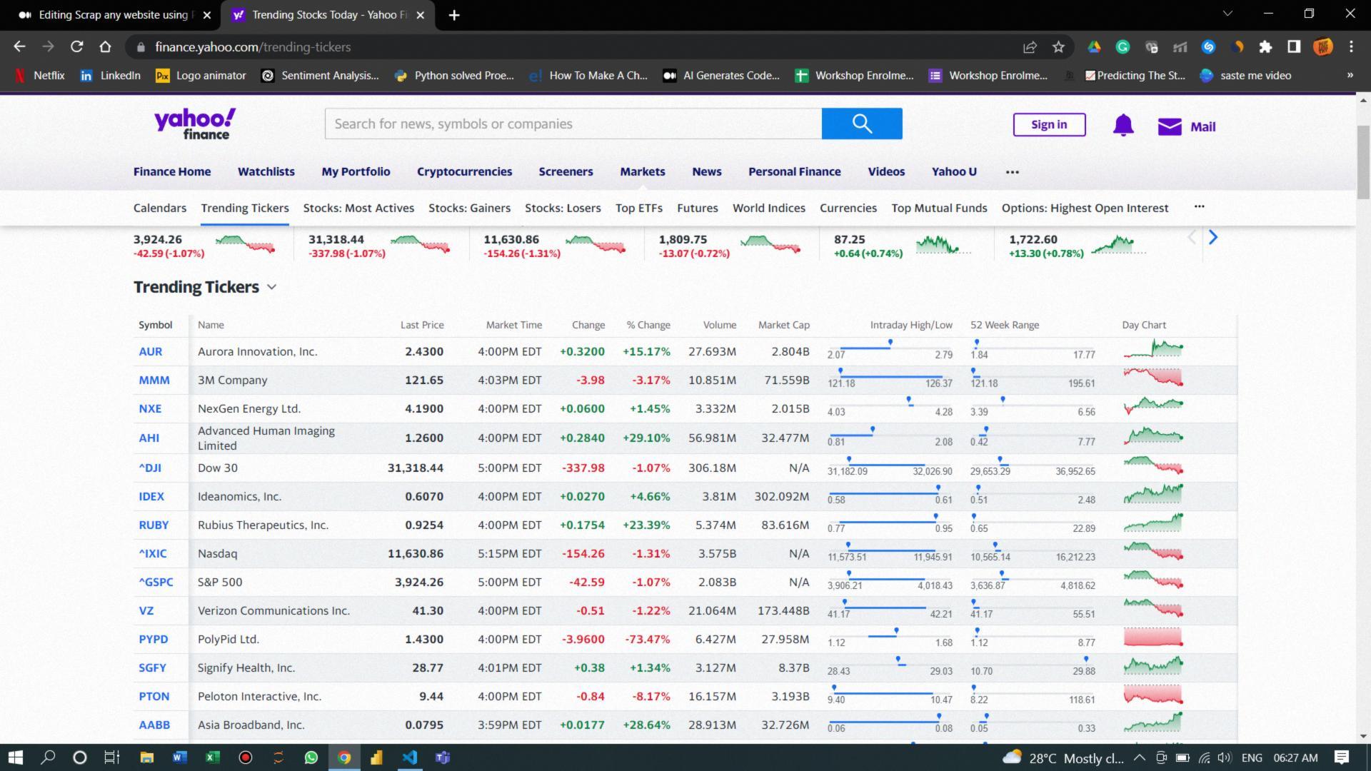Click the % Change column header
Image resolution: width=1371 pixels, height=771 pixels.
tap(648, 325)
